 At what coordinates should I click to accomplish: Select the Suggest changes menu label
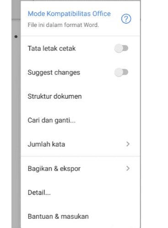coord(54,73)
